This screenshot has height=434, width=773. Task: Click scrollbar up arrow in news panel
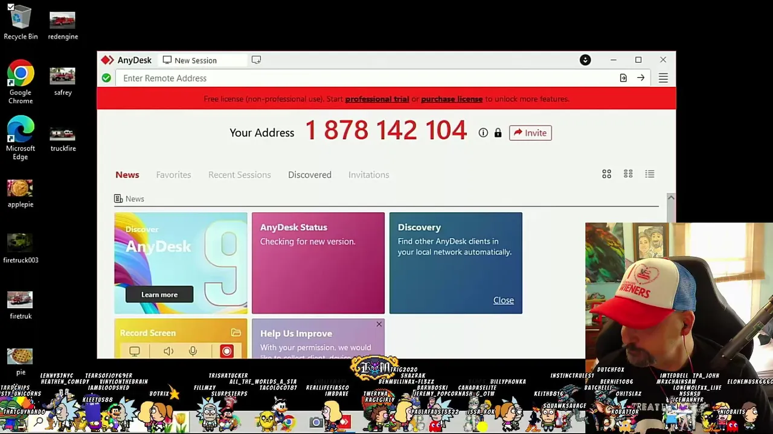click(671, 198)
